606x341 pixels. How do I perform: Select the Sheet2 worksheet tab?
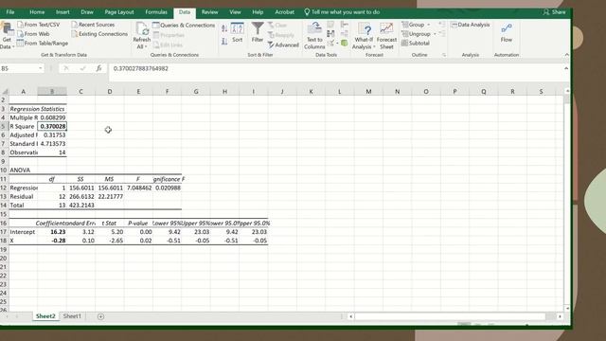[x=45, y=316]
